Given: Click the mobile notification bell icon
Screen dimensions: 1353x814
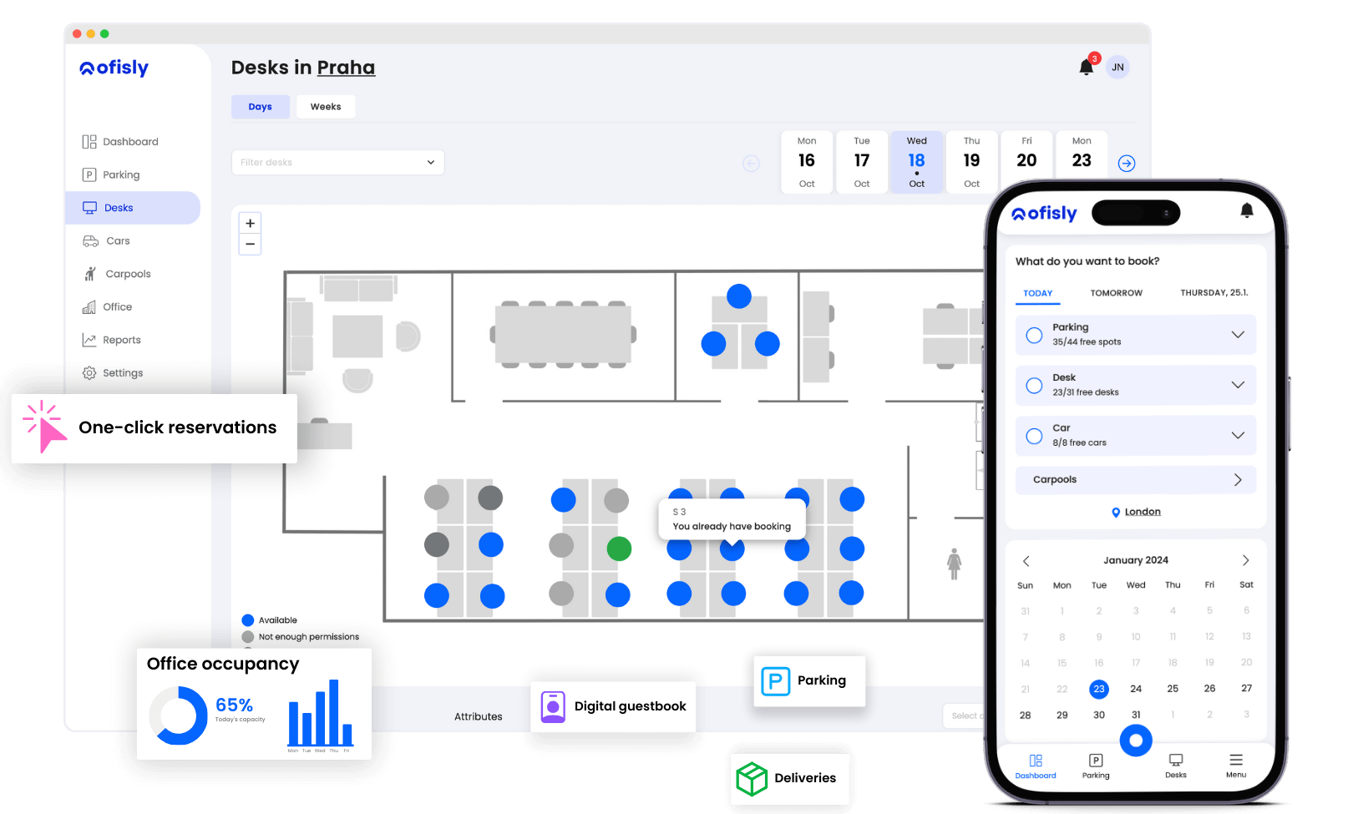Looking at the screenshot, I should pos(1247,210).
